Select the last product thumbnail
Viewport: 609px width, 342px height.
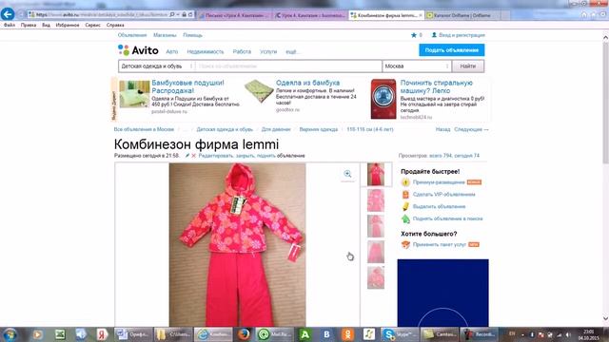click(x=376, y=277)
